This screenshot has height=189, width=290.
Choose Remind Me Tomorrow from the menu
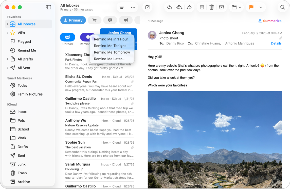(x=112, y=52)
